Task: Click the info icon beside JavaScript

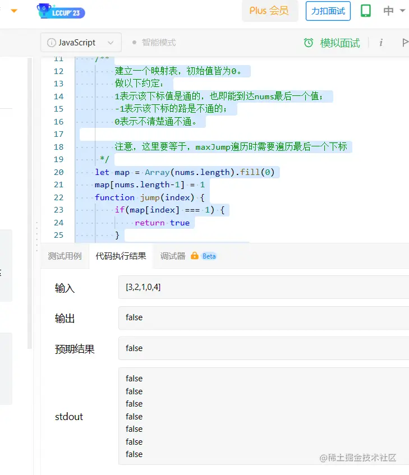Action: (x=52, y=43)
